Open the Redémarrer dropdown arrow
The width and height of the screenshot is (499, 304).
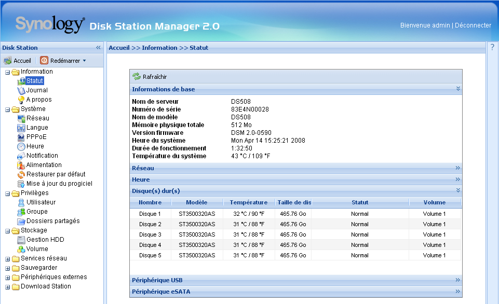click(84, 60)
